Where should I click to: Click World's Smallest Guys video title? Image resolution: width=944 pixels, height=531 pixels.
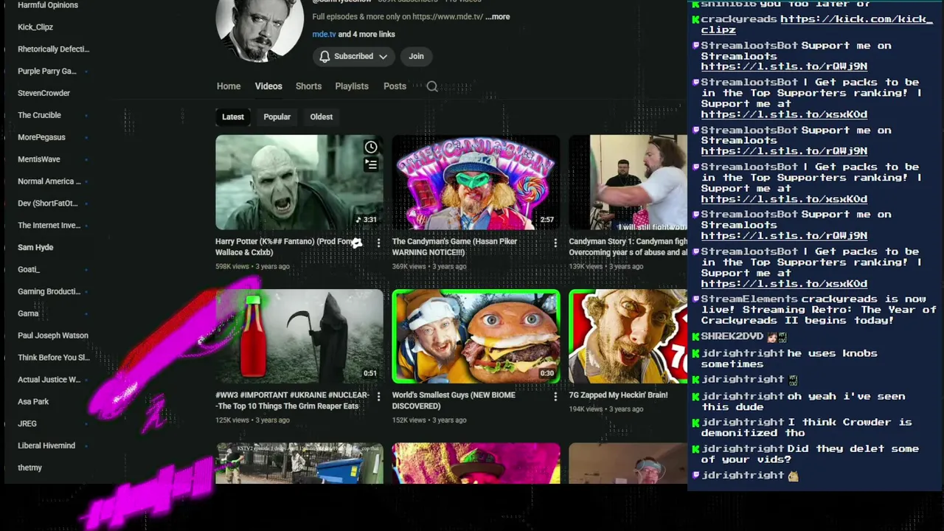click(454, 400)
